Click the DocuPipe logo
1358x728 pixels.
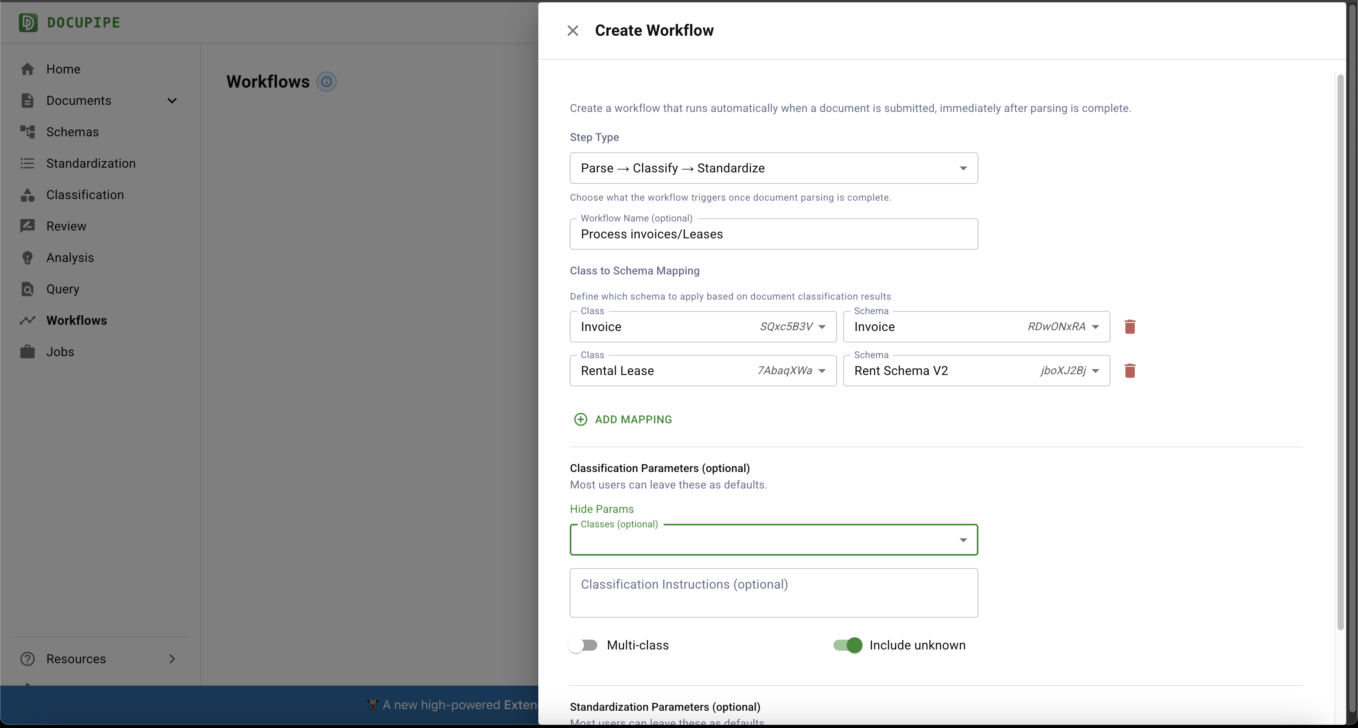pyautogui.click(x=28, y=23)
